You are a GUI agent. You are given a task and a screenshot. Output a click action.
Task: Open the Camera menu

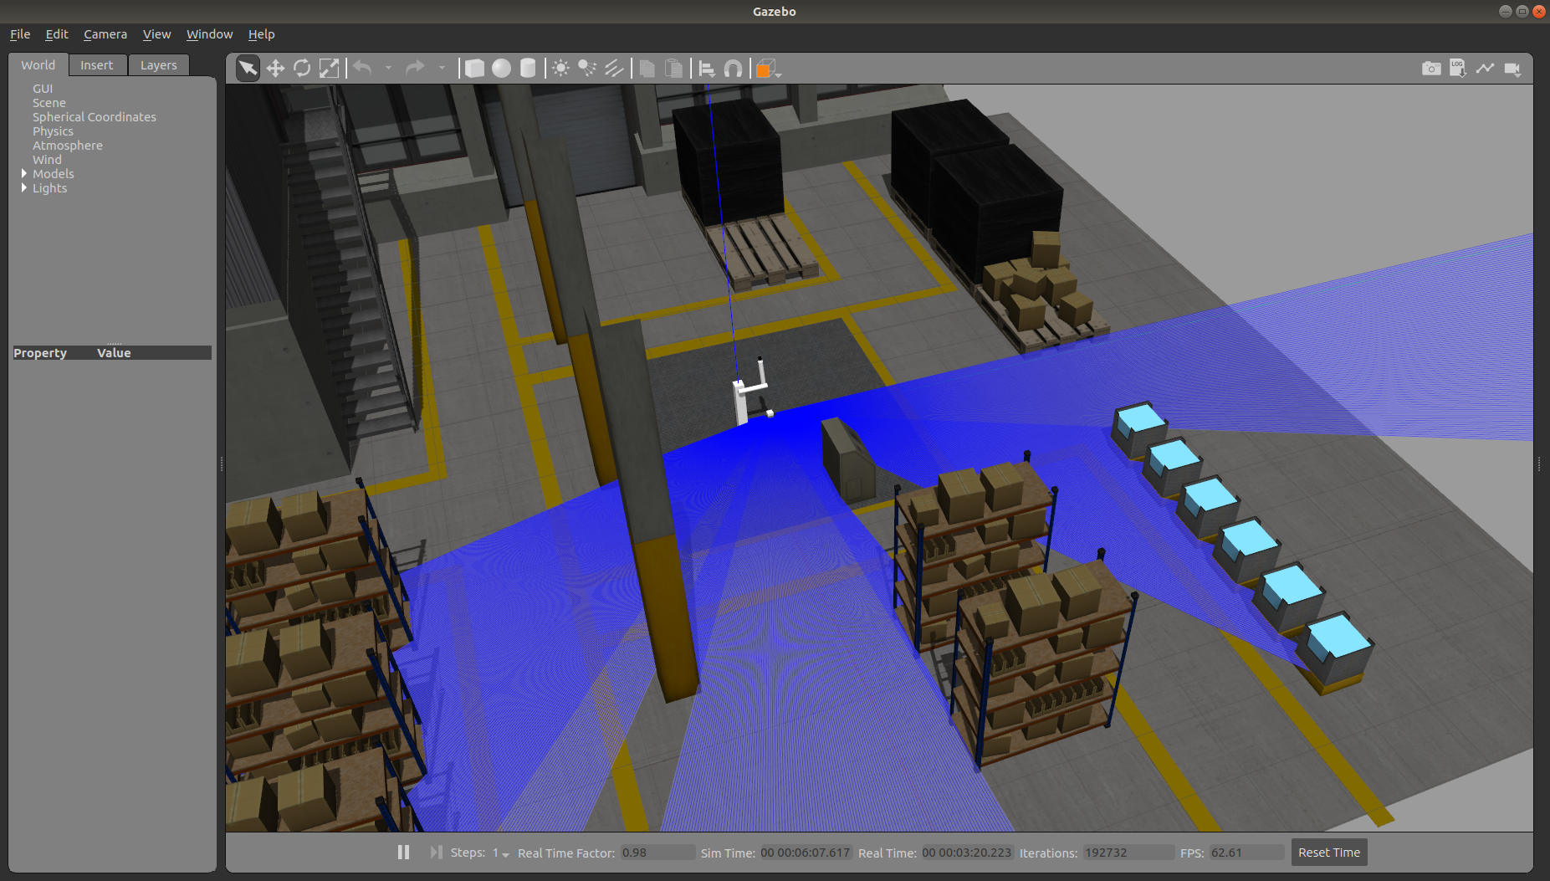point(105,34)
